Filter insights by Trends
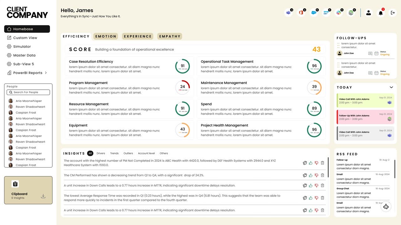The width and height of the screenshot is (401, 225). pos(114,153)
